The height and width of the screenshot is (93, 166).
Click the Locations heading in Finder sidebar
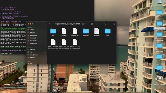30,47
